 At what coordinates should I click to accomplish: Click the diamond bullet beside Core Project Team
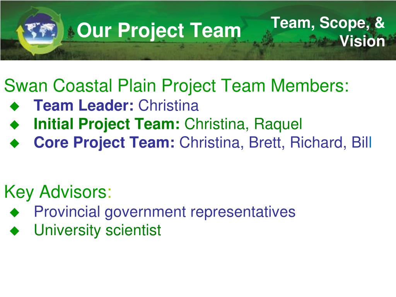pos(15,143)
